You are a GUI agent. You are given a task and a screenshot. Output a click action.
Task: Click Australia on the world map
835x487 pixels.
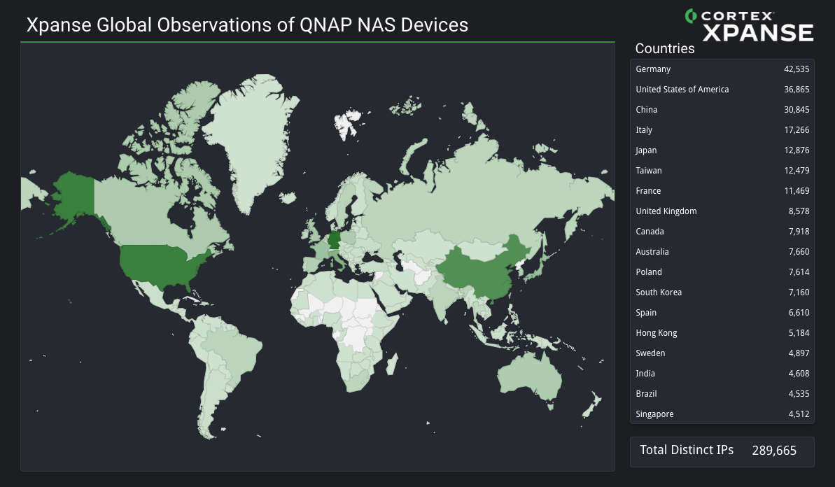[x=528, y=376]
